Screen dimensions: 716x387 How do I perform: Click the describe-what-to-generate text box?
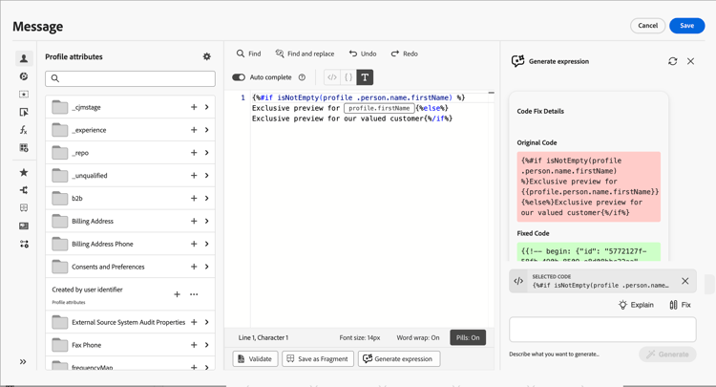(602, 330)
